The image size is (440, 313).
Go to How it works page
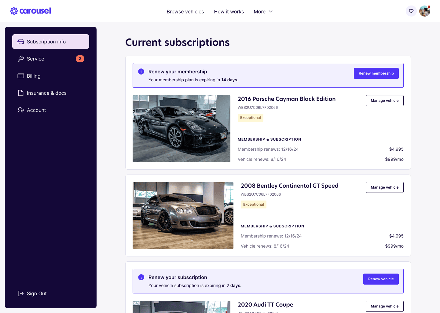[x=229, y=12]
